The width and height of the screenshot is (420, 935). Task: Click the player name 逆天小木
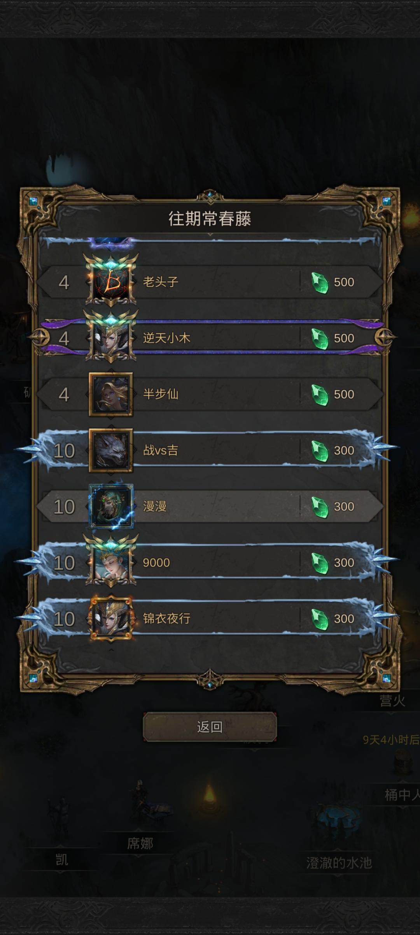coord(166,338)
